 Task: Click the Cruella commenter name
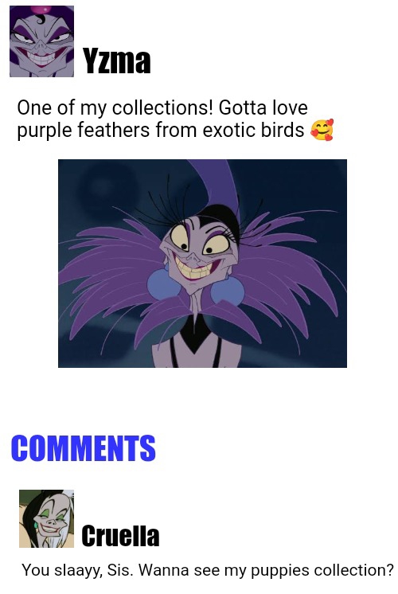[120, 536]
